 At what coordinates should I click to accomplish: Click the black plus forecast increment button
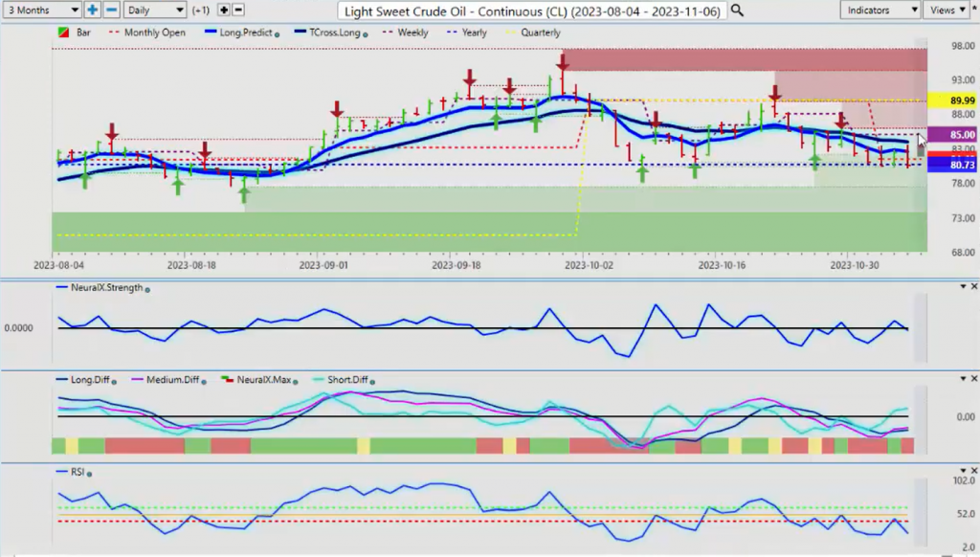224,10
